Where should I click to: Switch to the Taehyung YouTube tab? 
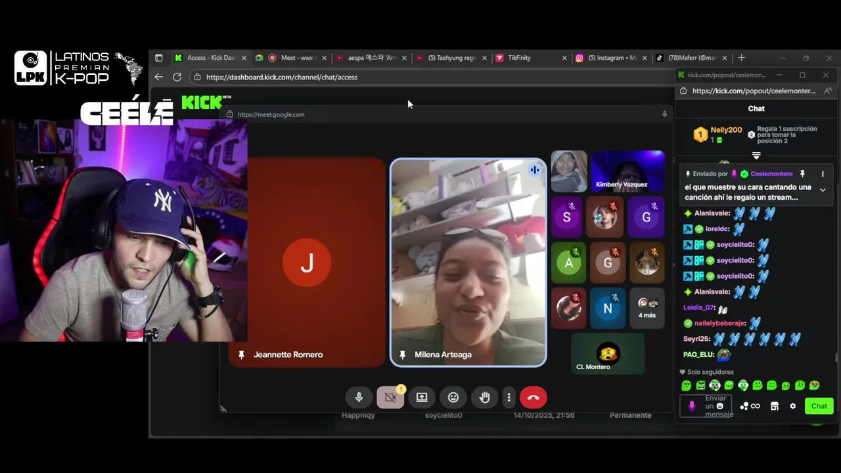click(x=451, y=58)
